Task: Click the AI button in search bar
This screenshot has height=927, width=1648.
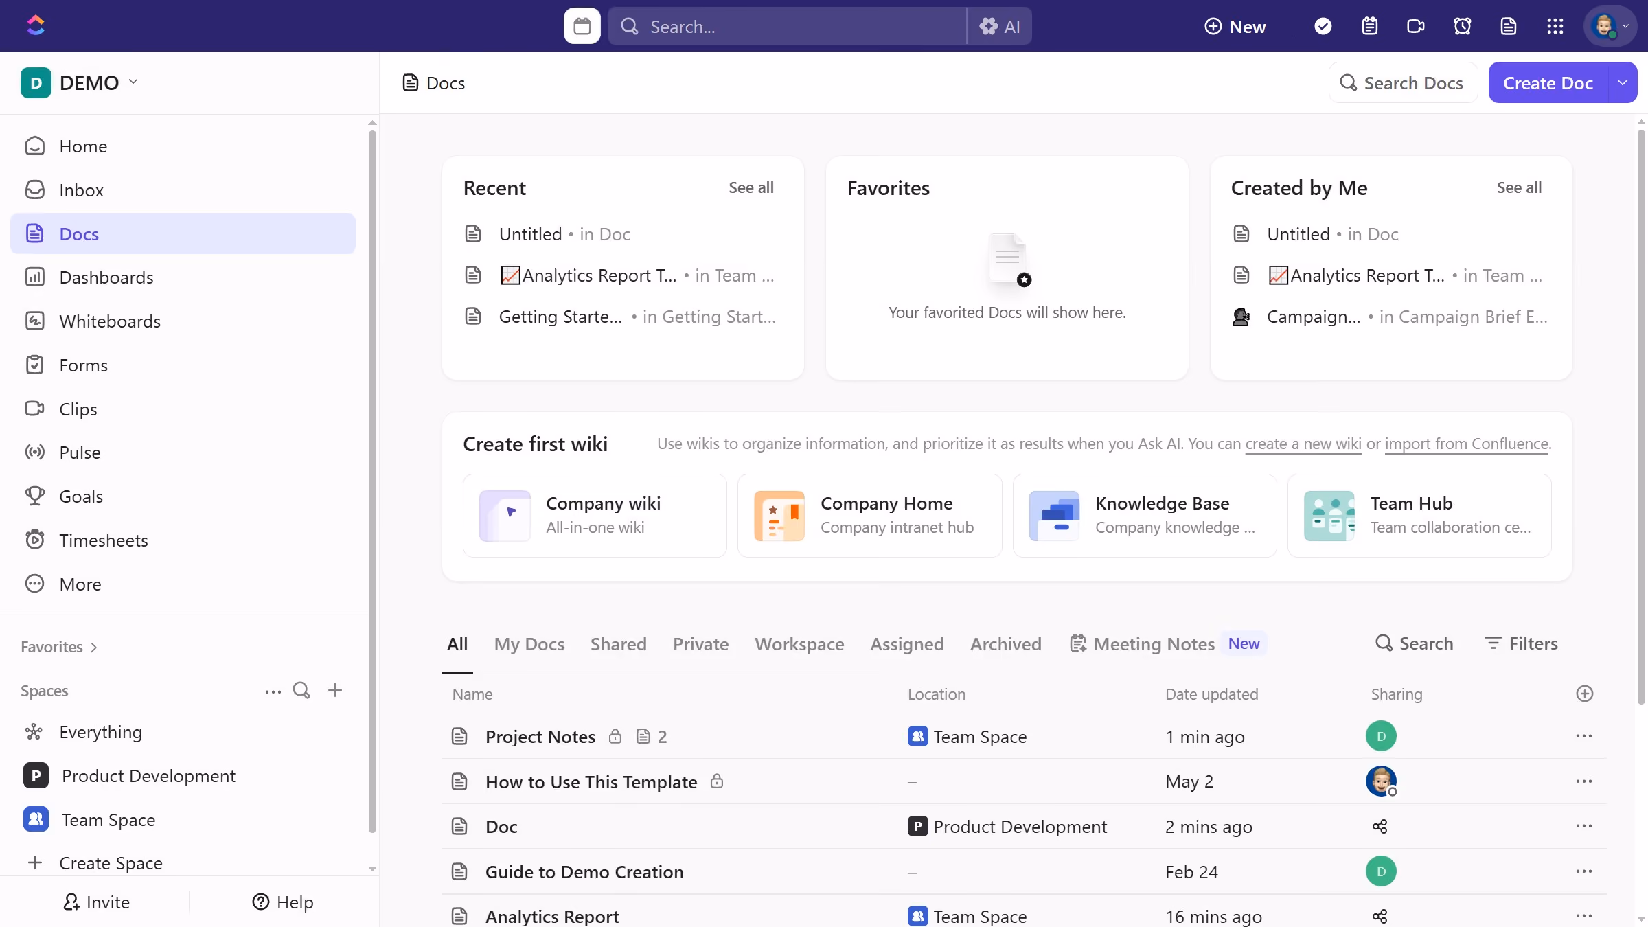Action: pyautogui.click(x=1000, y=26)
